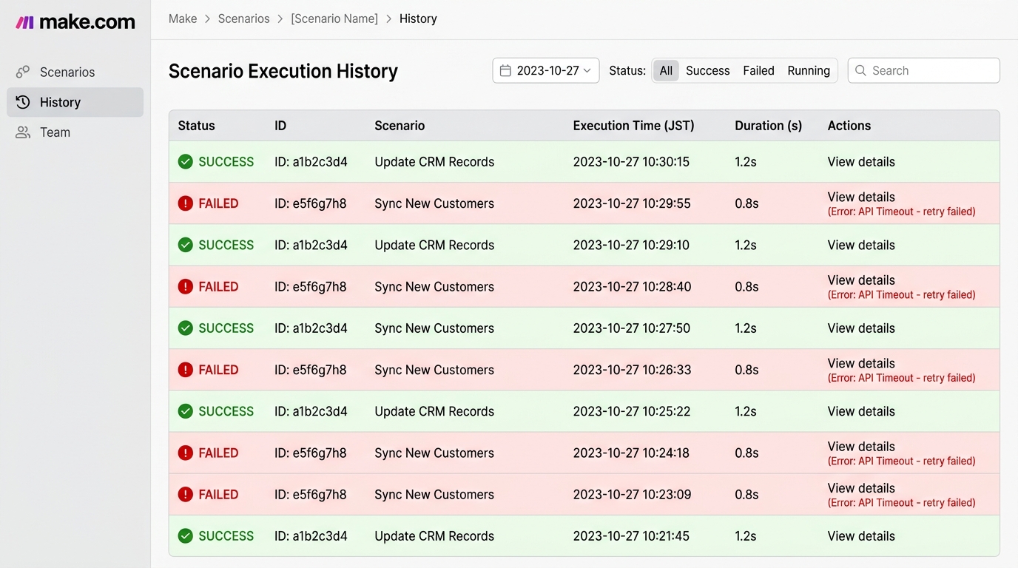
Task: Click the make.com logo icon
Action: point(24,22)
